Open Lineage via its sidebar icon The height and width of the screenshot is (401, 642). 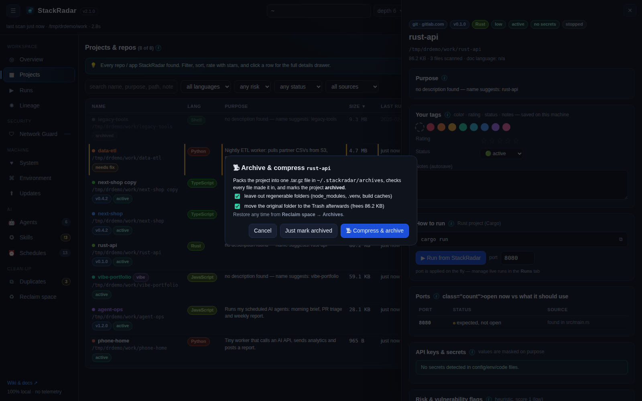tap(12, 106)
